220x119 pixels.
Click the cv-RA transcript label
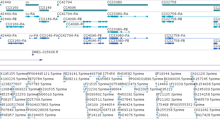[30, 14]
